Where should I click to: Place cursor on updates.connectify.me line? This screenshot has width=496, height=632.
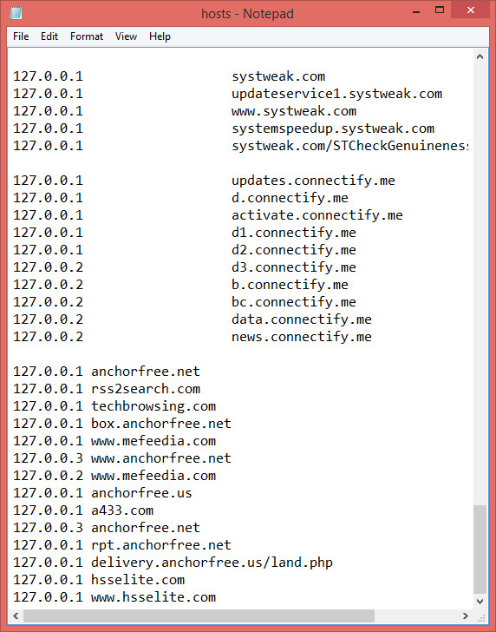tap(204, 181)
